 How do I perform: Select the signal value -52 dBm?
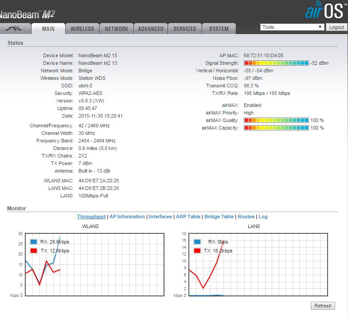click(319, 63)
